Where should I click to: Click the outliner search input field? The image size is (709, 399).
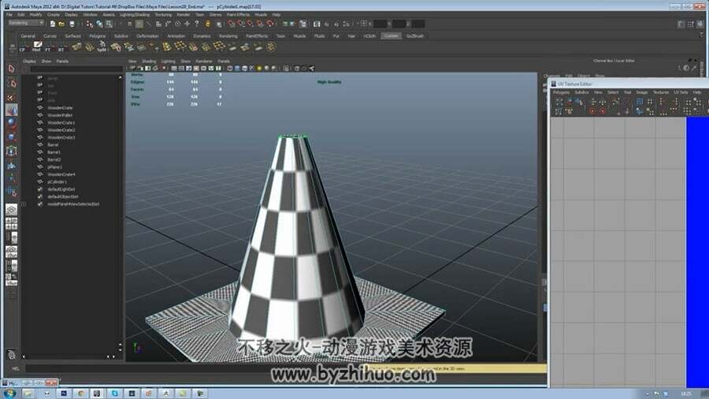point(76,69)
